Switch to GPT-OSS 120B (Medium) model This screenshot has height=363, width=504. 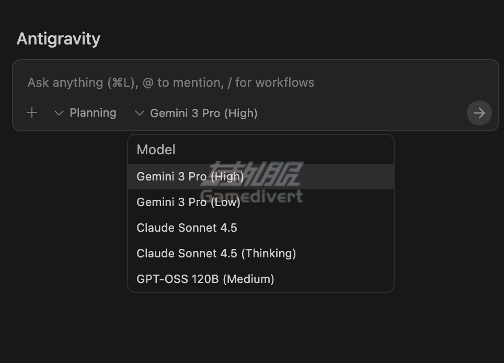(x=205, y=279)
